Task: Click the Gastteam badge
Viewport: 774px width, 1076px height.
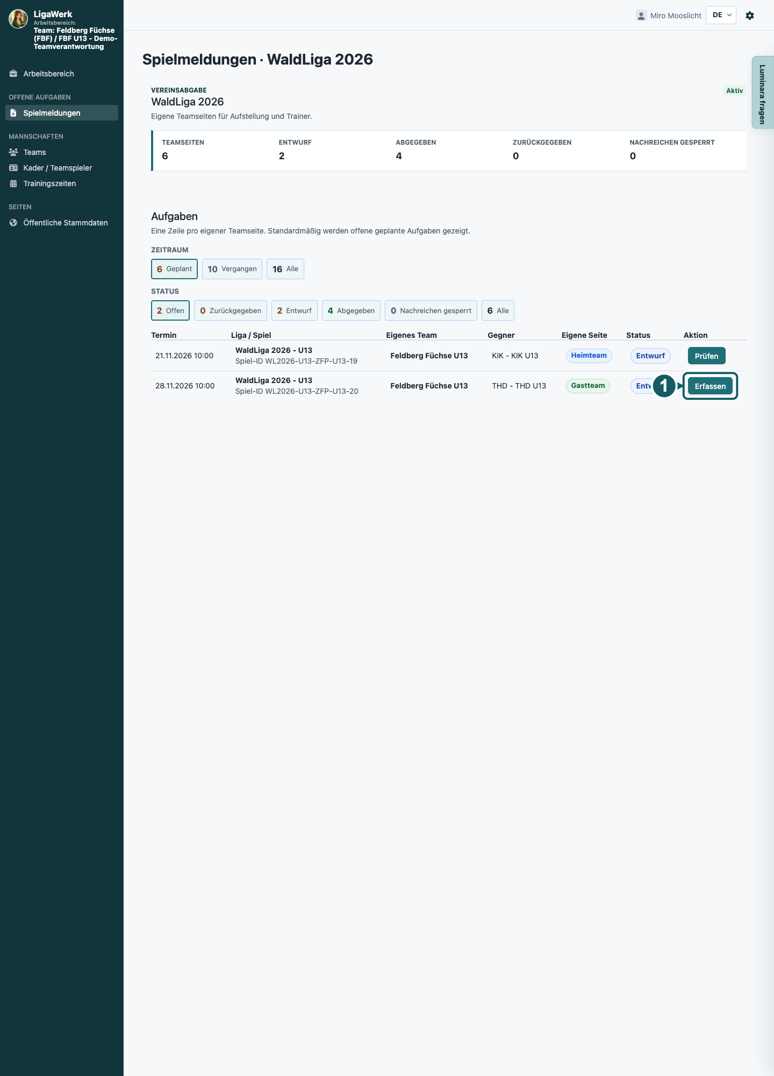Action: [588, 386]
